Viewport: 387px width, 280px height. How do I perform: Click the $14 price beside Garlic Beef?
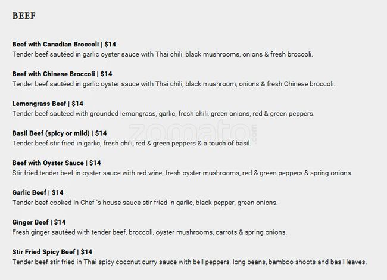[x=57, y=192]
